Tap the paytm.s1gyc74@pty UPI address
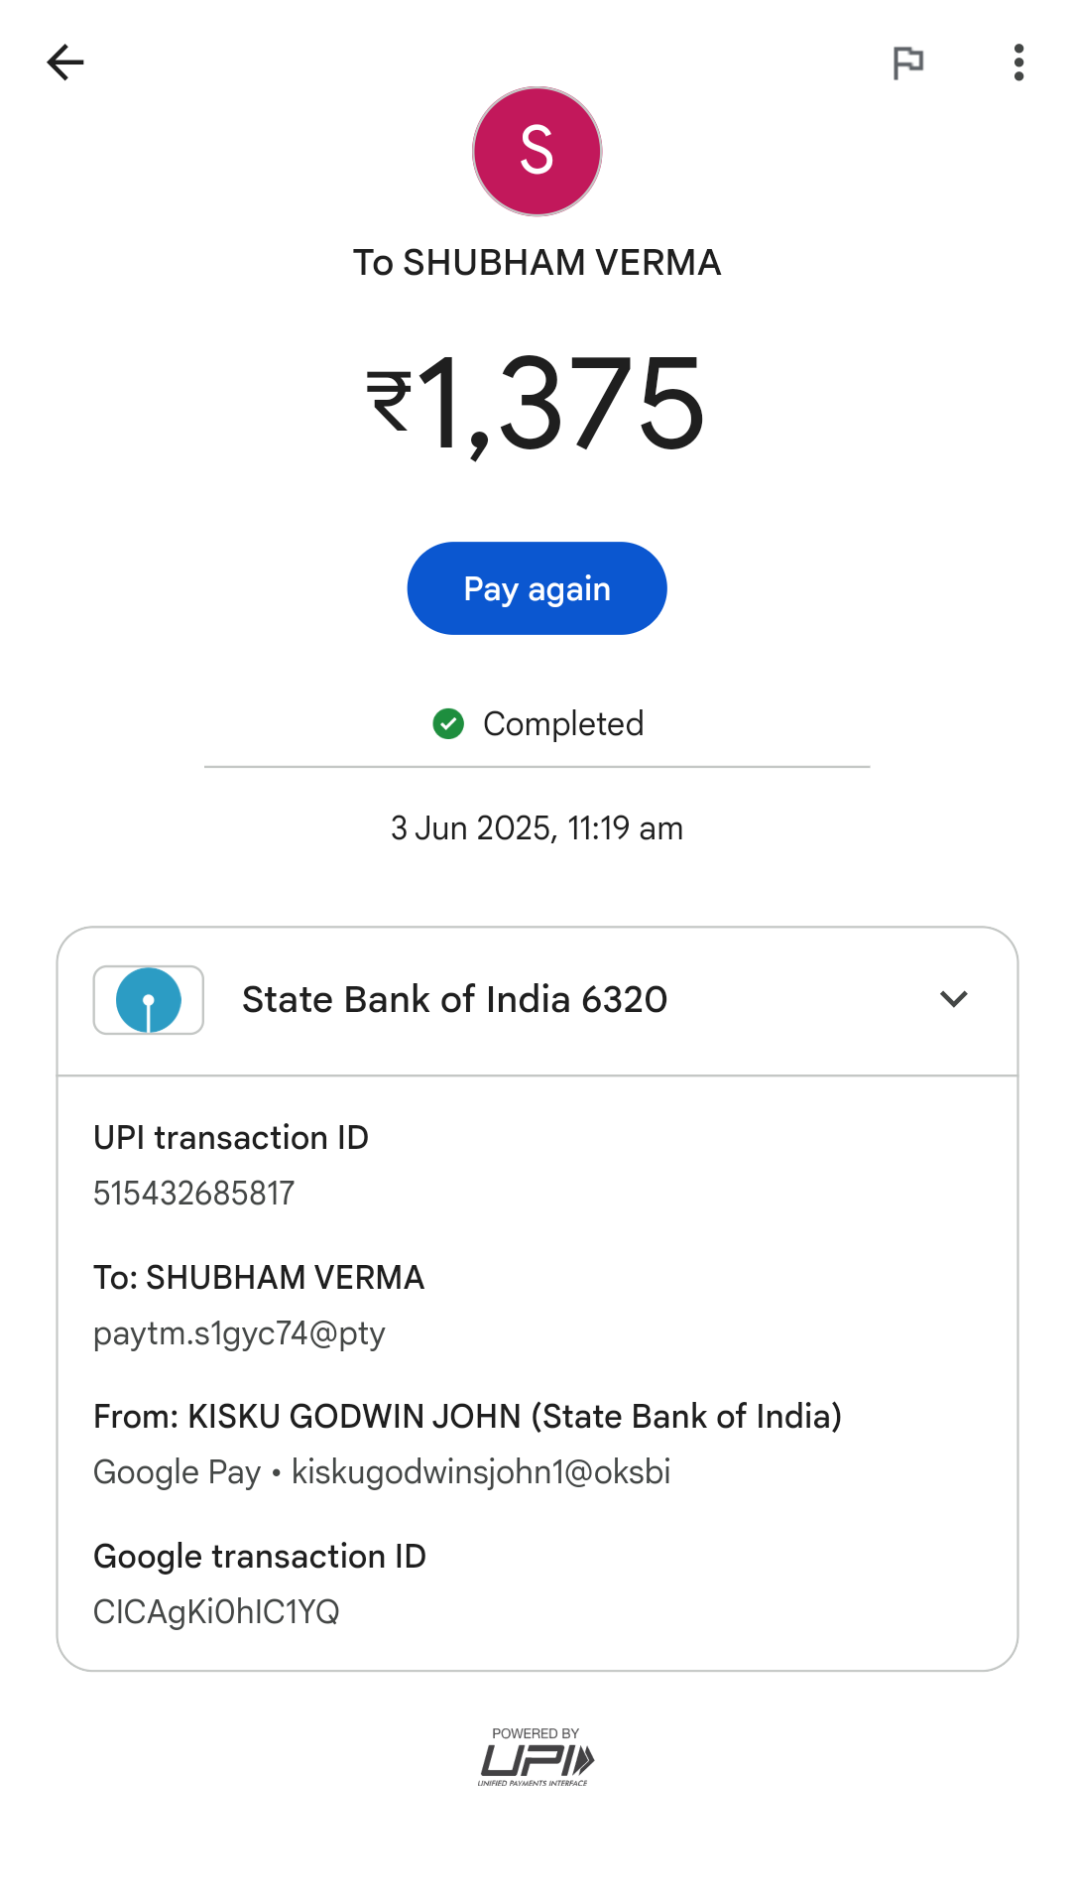 tap(239, 1333)
